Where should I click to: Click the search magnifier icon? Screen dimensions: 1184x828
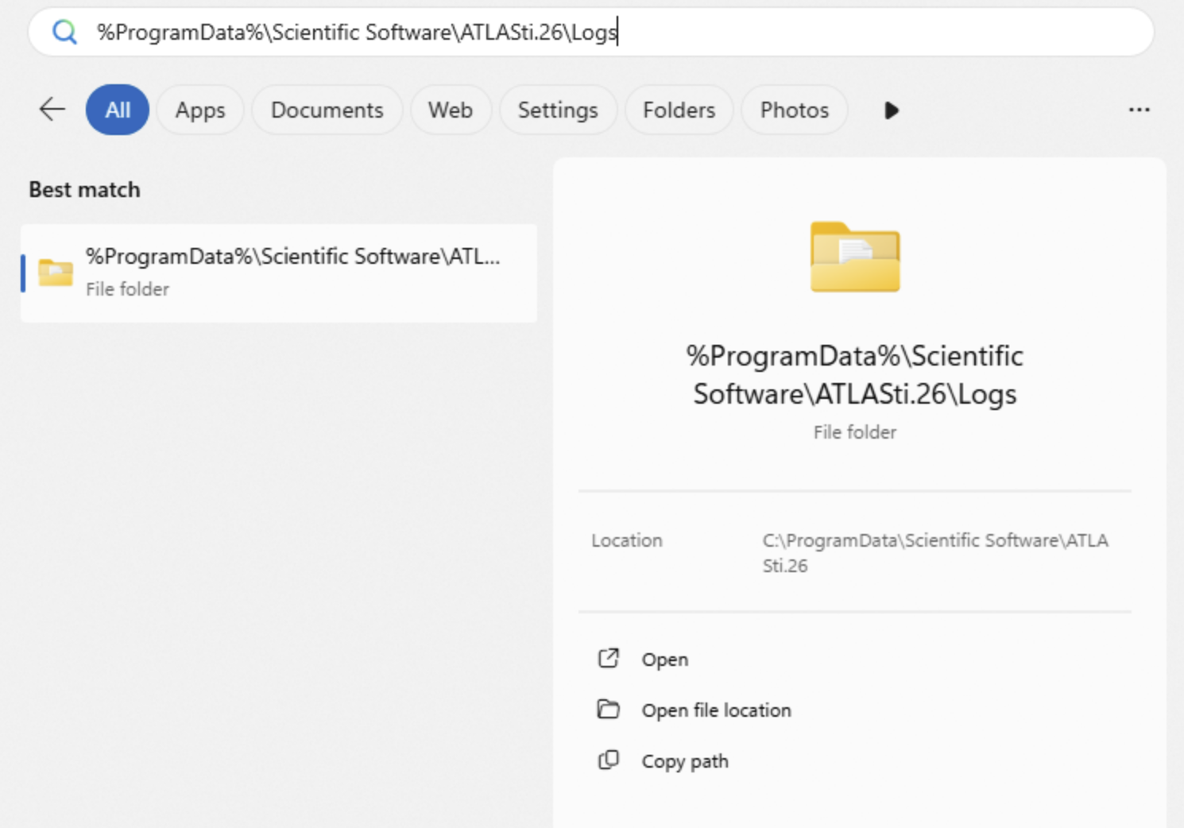coord(64,32)
